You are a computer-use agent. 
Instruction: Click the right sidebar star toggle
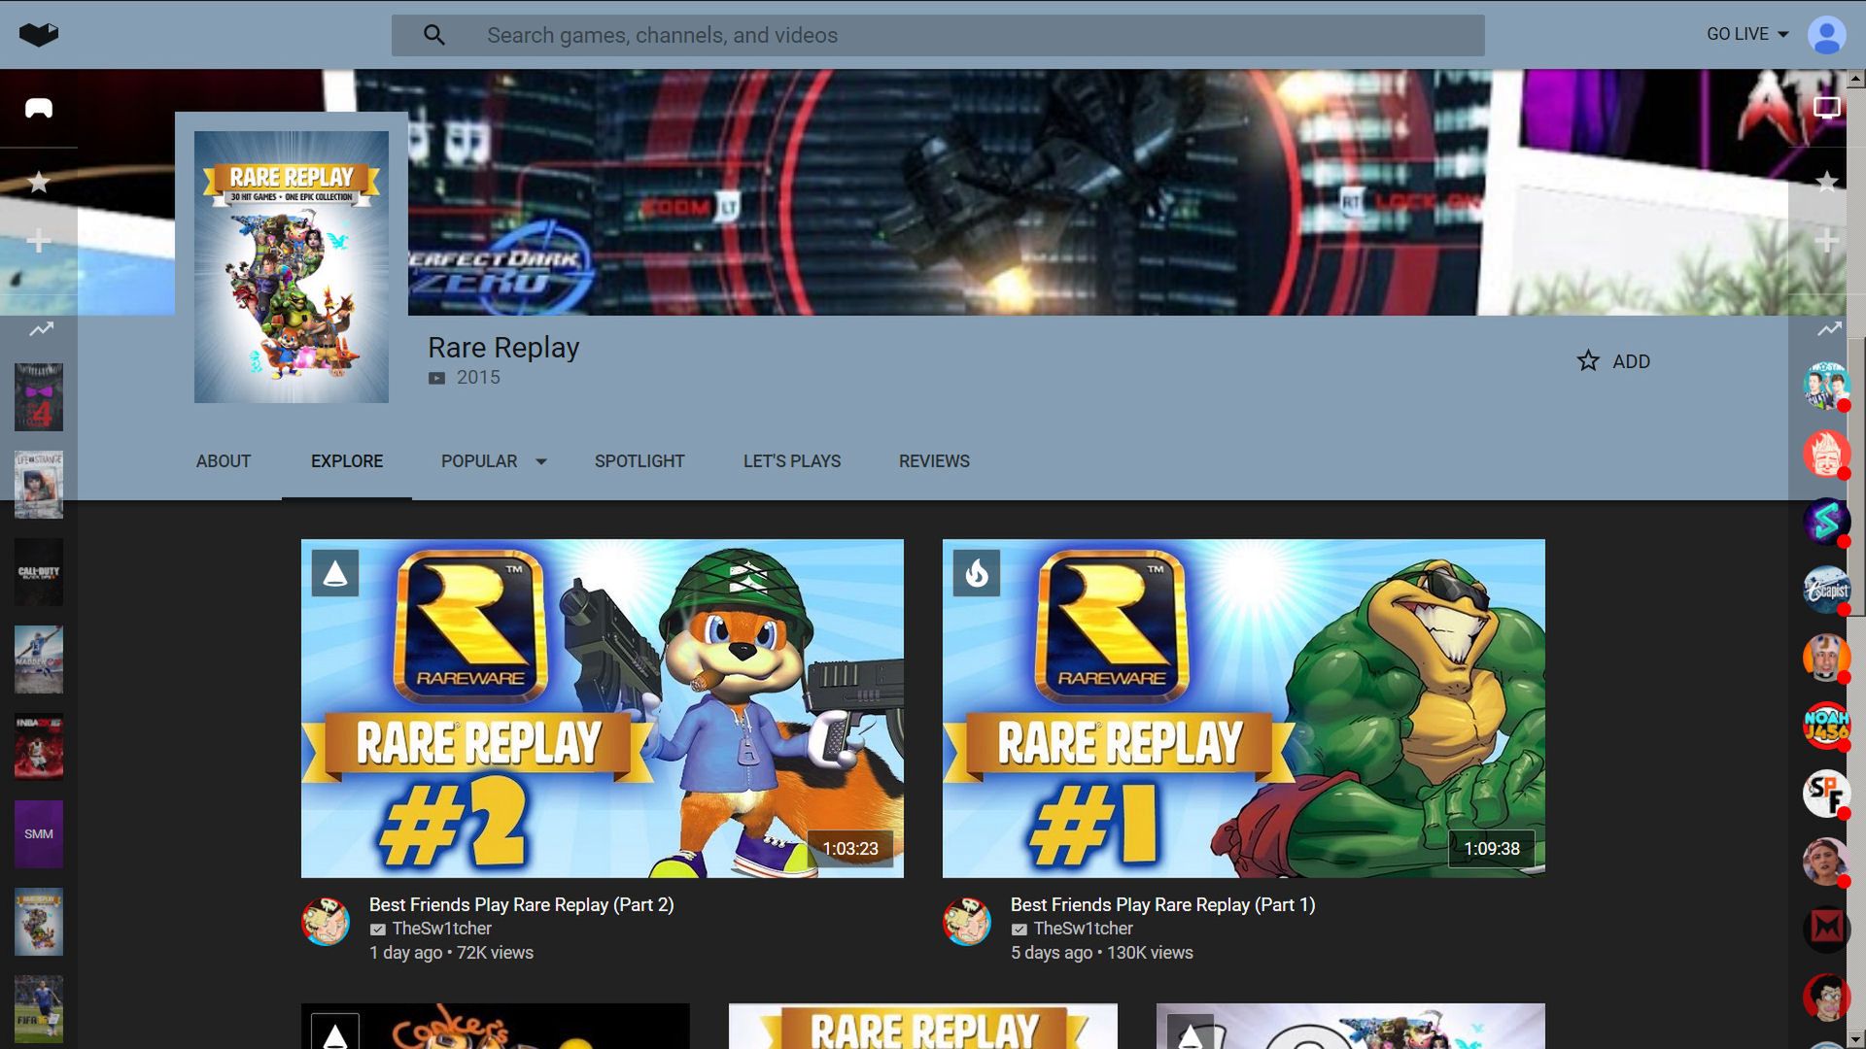[x=1827, y=182]
